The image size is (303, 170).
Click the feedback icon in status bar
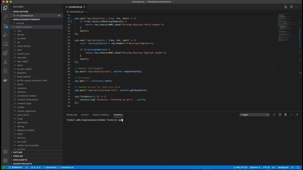tap(293, 167)
